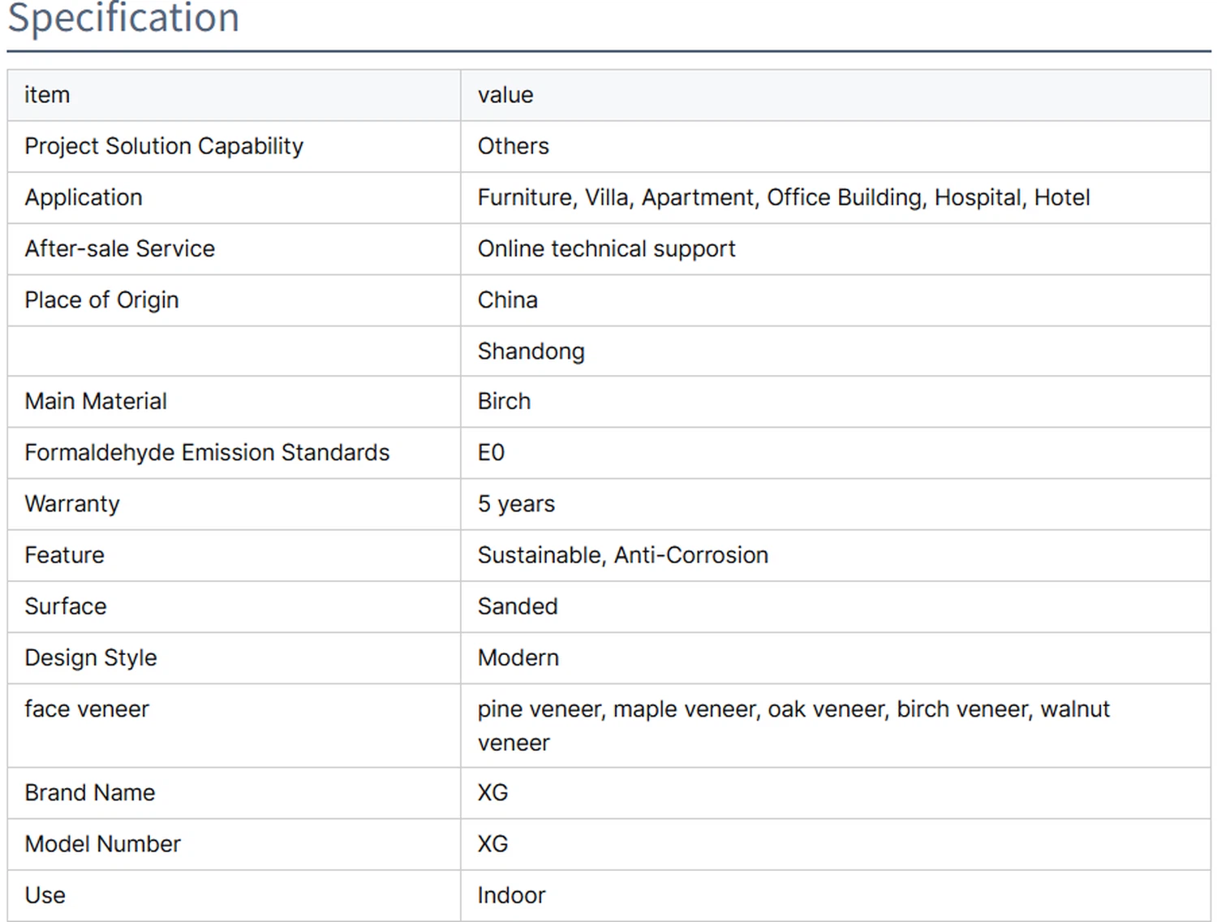This screenshot has height=922, width=1217.
Task: Select the XG value in Brand Name row
Action: click(x=492, y=792)
